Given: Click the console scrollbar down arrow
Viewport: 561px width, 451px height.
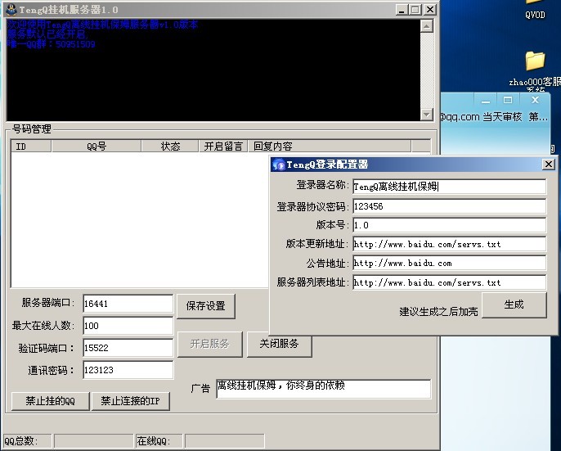Looking at the screenshot, I should (x=426, y=115).
